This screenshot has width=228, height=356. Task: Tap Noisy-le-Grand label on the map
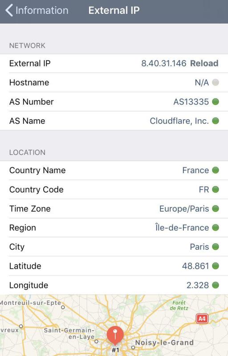coord(164,342)
